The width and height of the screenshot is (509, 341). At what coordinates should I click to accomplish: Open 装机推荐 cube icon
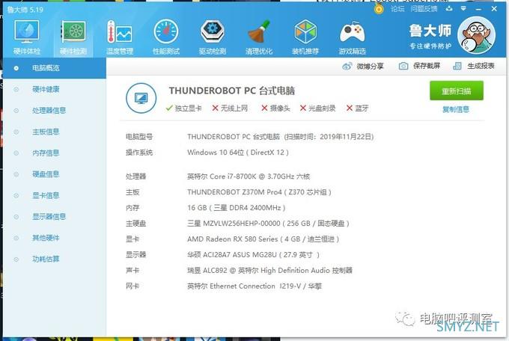point(305,37)
